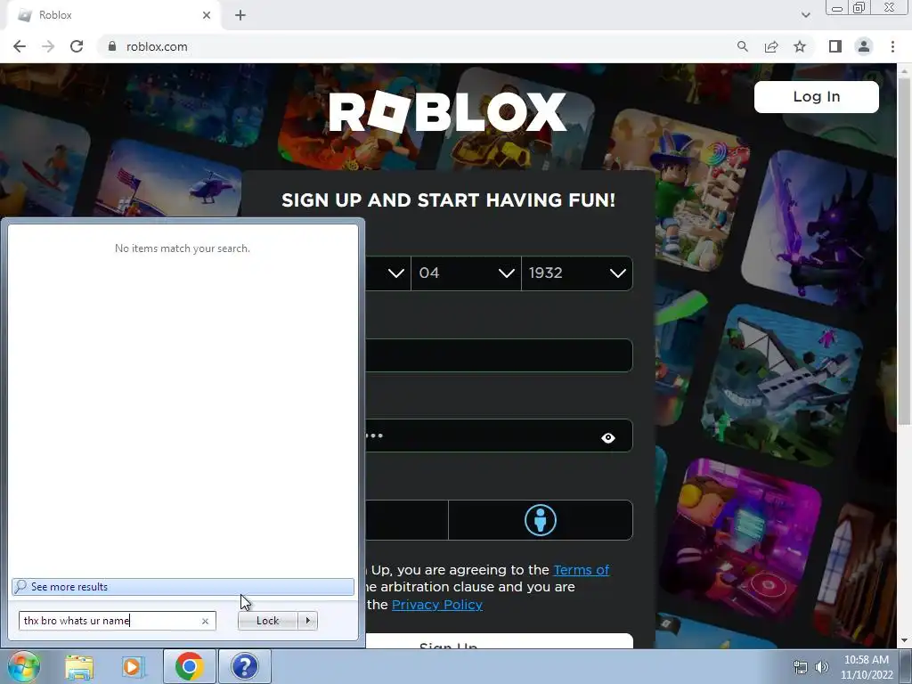Open the year dropdown showing 1932
Screen dimensions: 912x684
(x=577, y=273)
